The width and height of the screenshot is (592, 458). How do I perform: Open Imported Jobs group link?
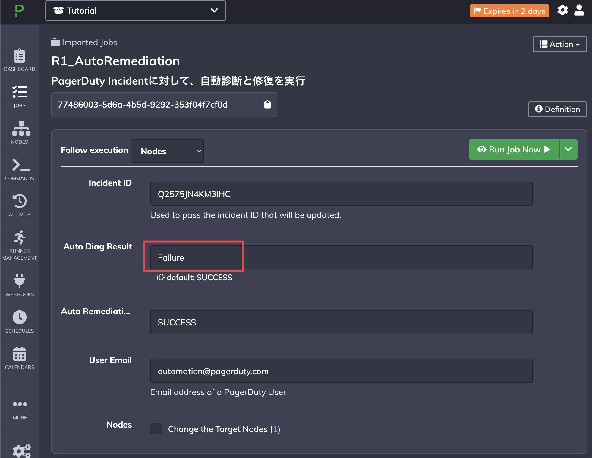(x=90, y=42)
